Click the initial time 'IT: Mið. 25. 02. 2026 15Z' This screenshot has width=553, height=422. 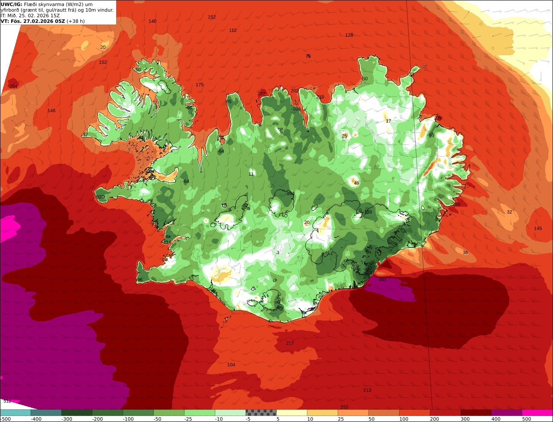(30, 16)
